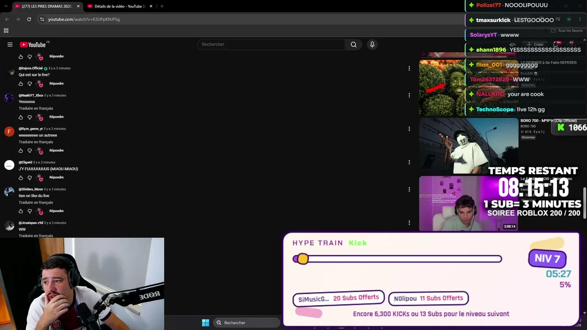Reply to the "J'Y FUUUUUUUUS" comment

(56, 177)
